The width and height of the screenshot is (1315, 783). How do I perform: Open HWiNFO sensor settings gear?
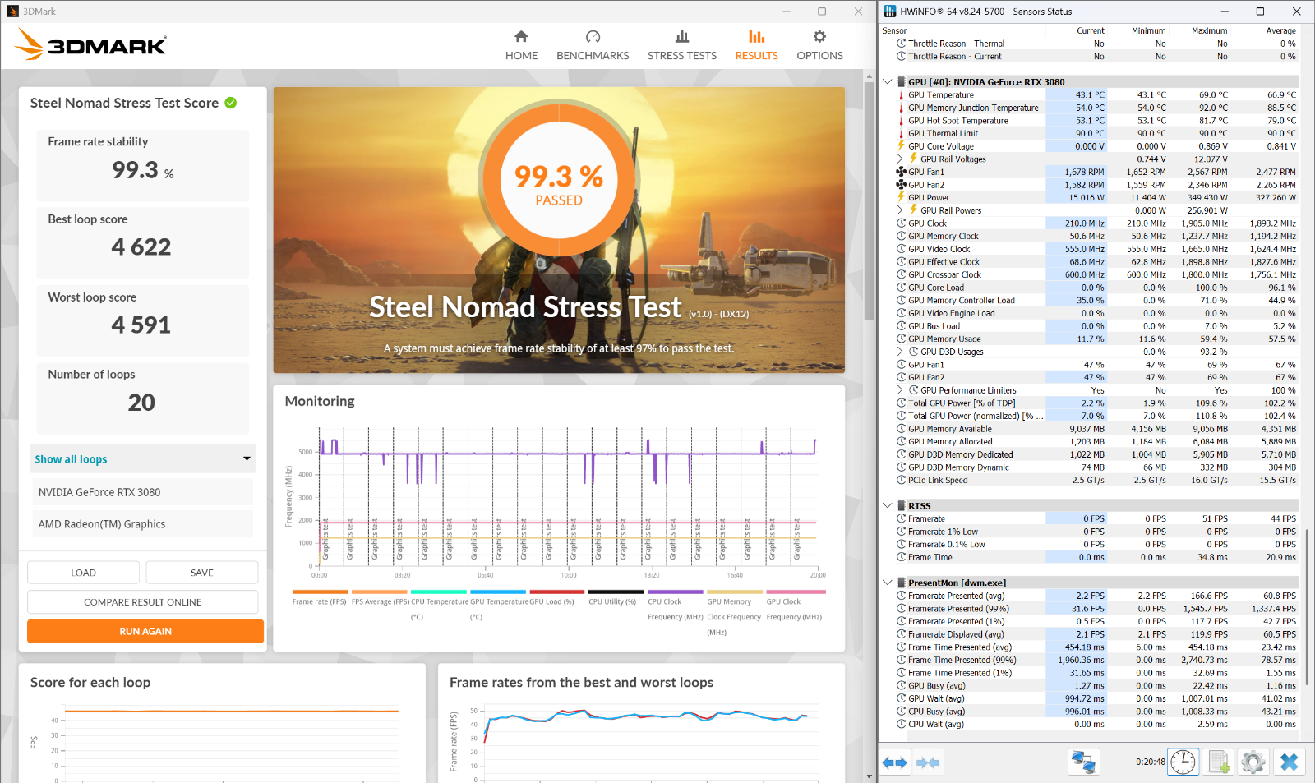click(x=1253, y=762)
